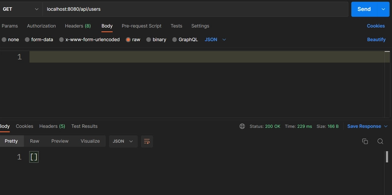This screenshot has width=392, height=195.
Task: Open the GET method dropdown
Action: point(21,9)
